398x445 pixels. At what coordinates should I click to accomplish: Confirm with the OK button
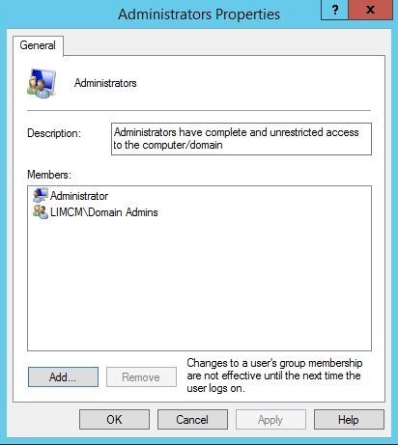pos(114,419)
